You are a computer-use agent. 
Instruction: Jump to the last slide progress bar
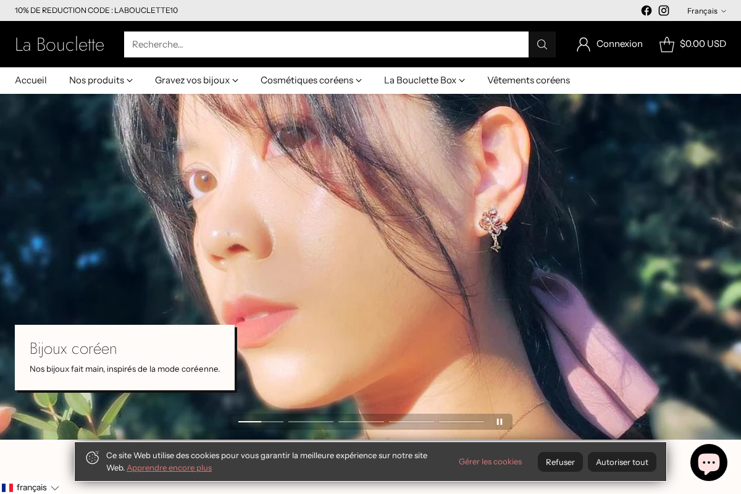[461, 421]
